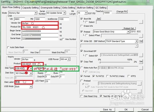Click the Set button next to Copy Test

pos(141,61)
